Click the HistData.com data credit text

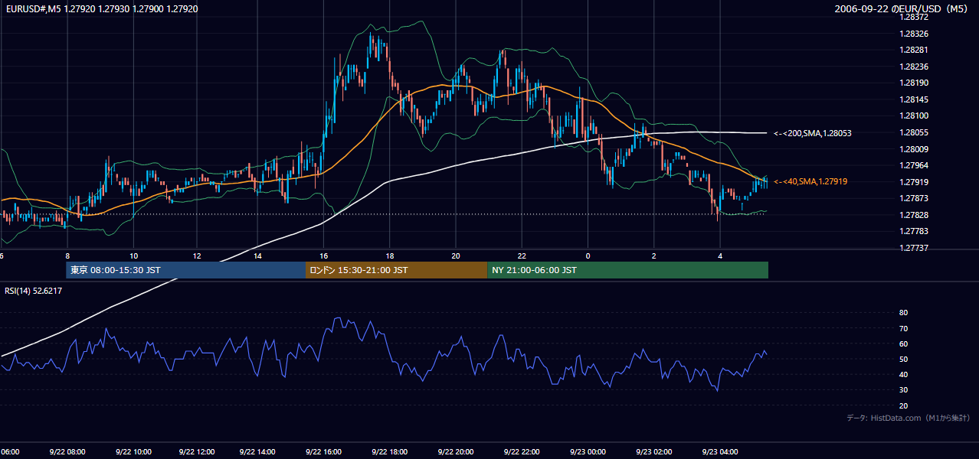[909, 418]
